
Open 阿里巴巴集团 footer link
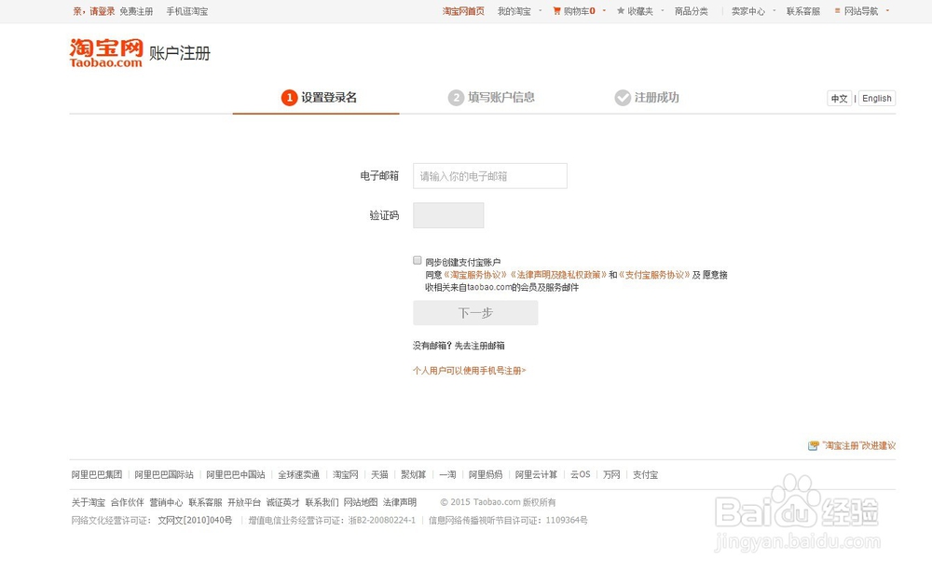97,474
